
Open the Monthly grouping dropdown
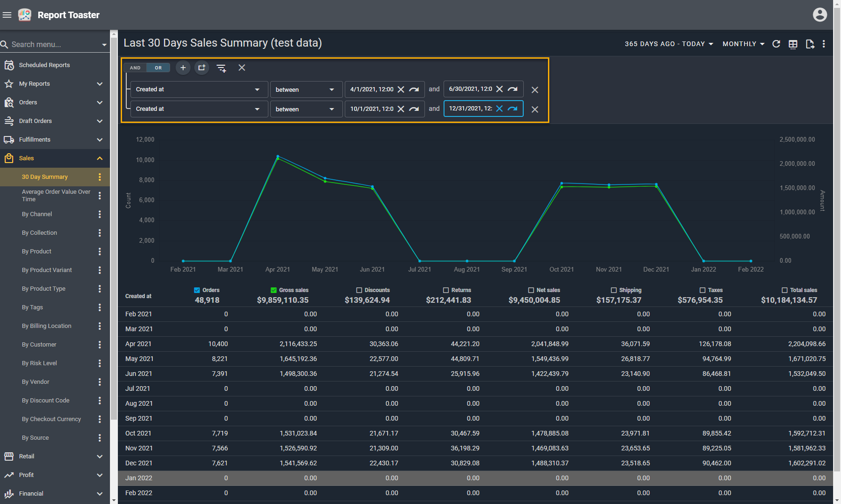743,44
